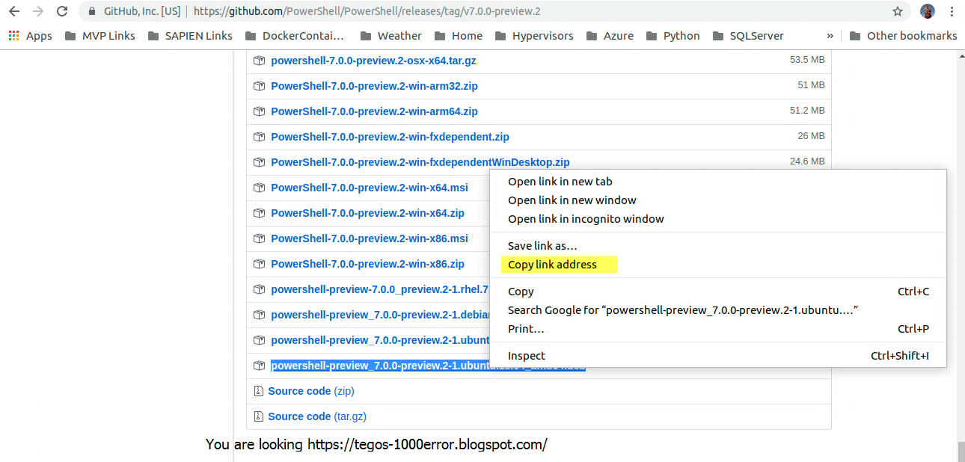Open the Home bookmark folder
The width and height of the screenshot is (965, 462).
tap(458, 36)
